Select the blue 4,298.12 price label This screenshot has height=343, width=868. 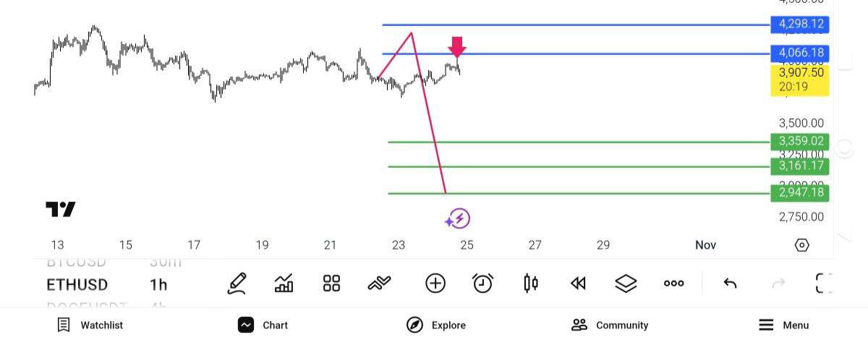800,25
